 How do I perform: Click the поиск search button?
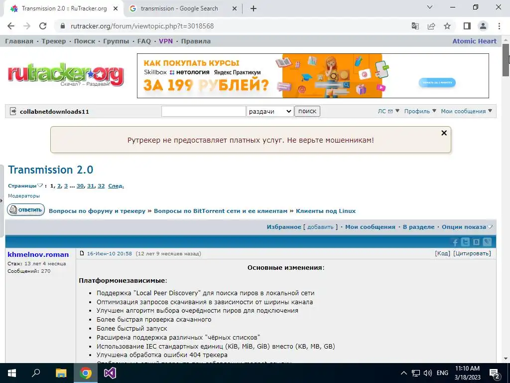307,111
